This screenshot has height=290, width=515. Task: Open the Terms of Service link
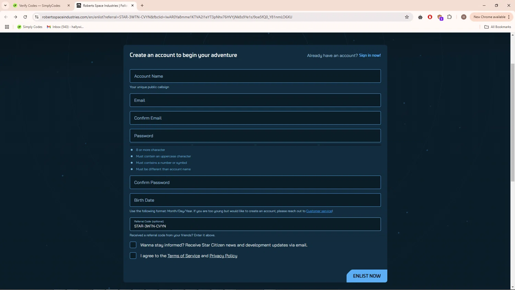click(x=184, y=256)
